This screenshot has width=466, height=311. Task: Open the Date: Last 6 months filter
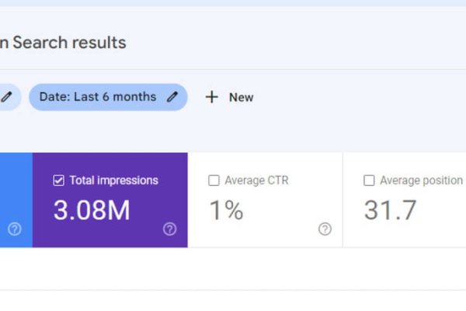pyautogui.click(x=98, y=97)
